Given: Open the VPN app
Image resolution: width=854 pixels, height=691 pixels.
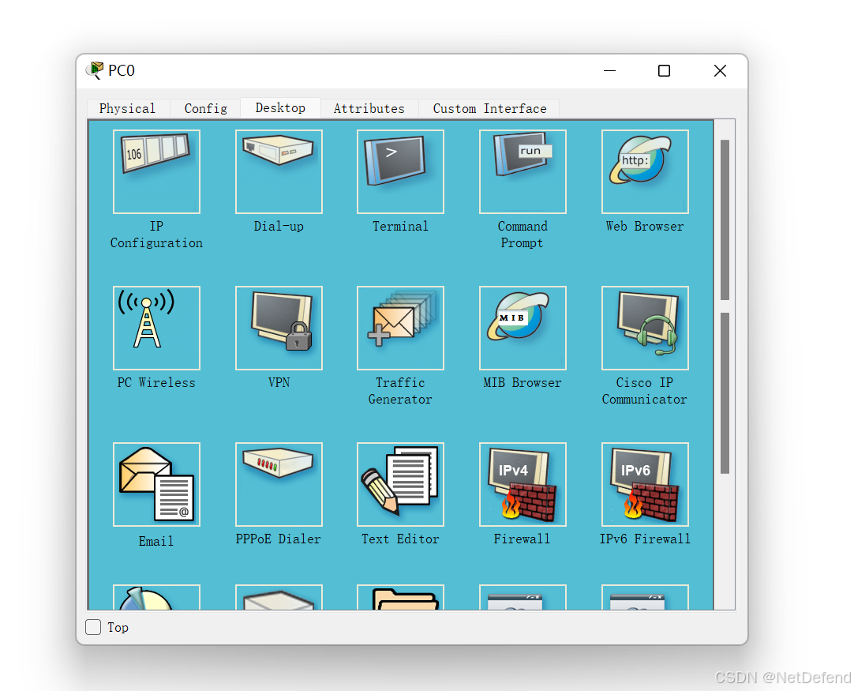Looking at the screenshot, I should point(279,328).
